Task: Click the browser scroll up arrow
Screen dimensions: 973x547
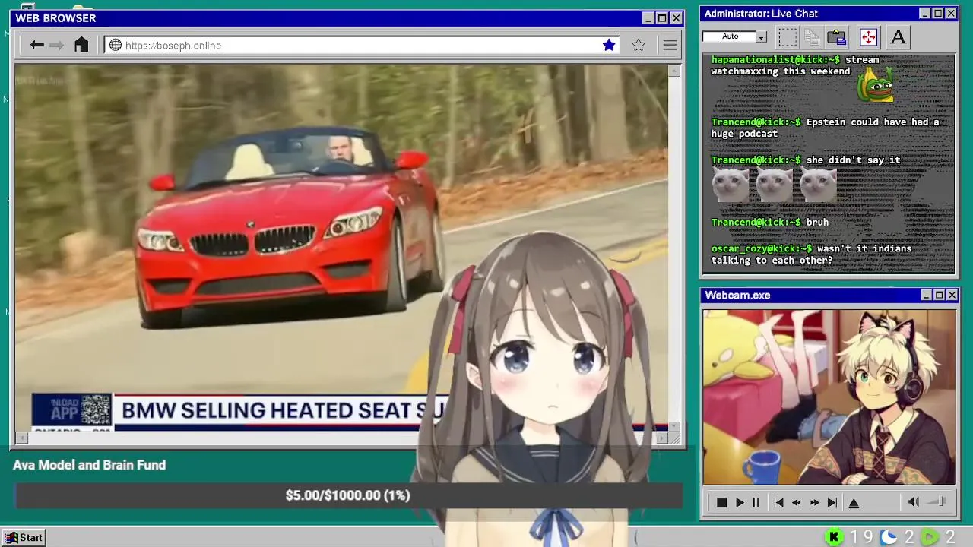Action: point(673,71)
